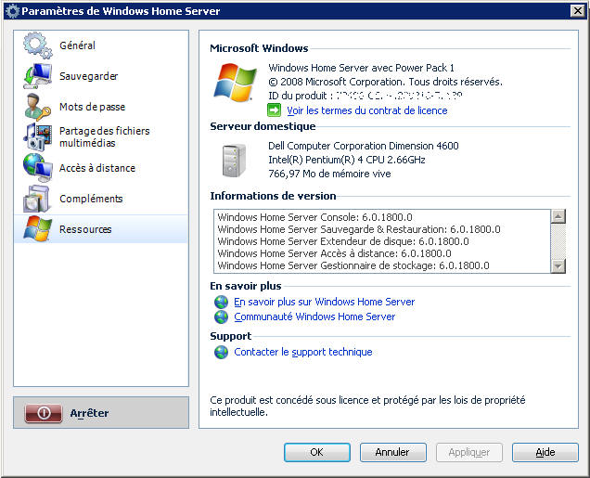Click the settings gear icon in title bar
590x478 pixels.
point(12,11)
